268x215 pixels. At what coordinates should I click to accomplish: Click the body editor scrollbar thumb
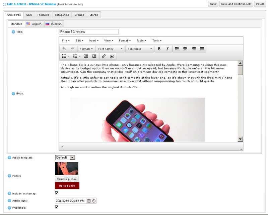pyautogui.click(x=240, y=71)
